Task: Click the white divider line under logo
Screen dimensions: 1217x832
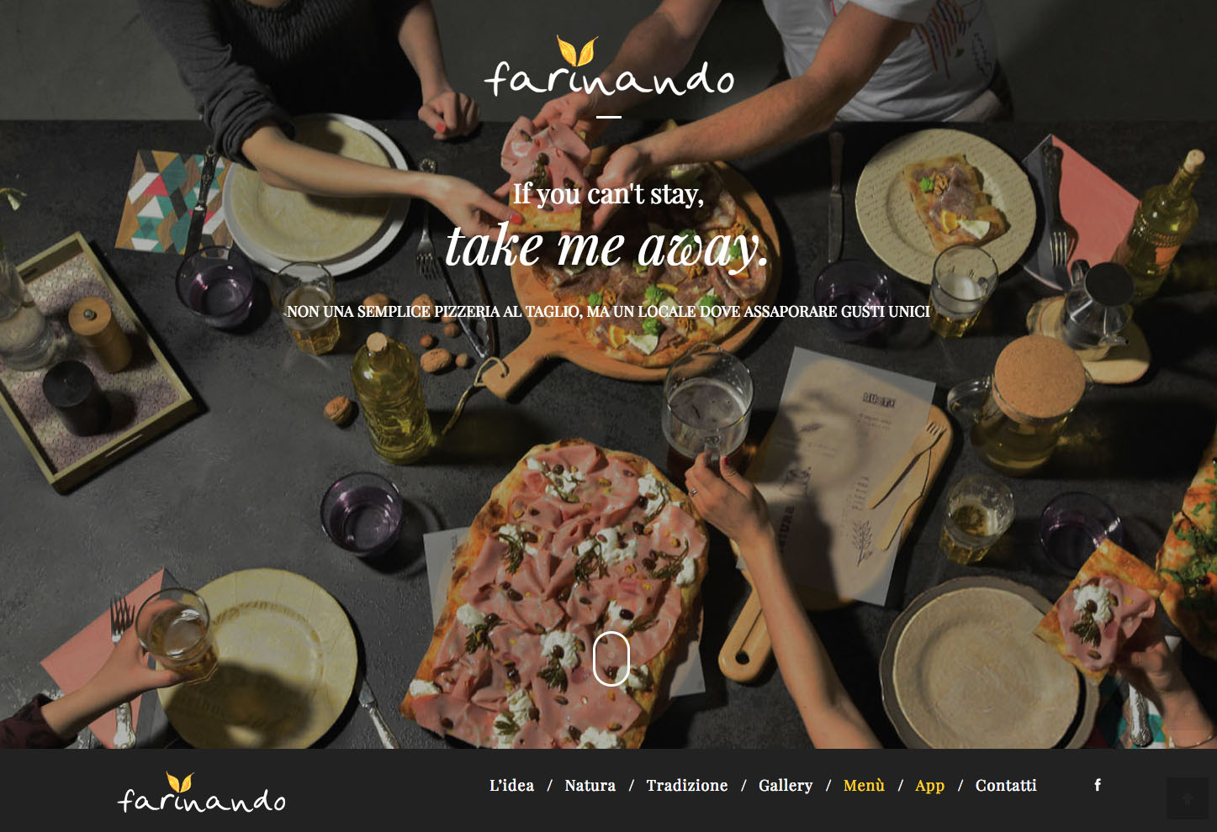Action: coord(609,117)
